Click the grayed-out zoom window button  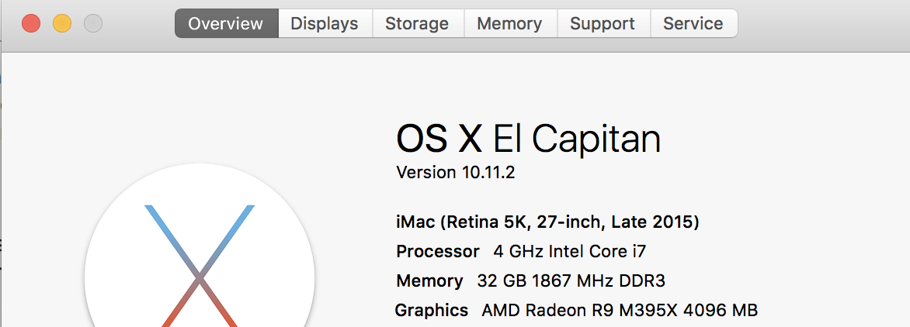[93, 23]
